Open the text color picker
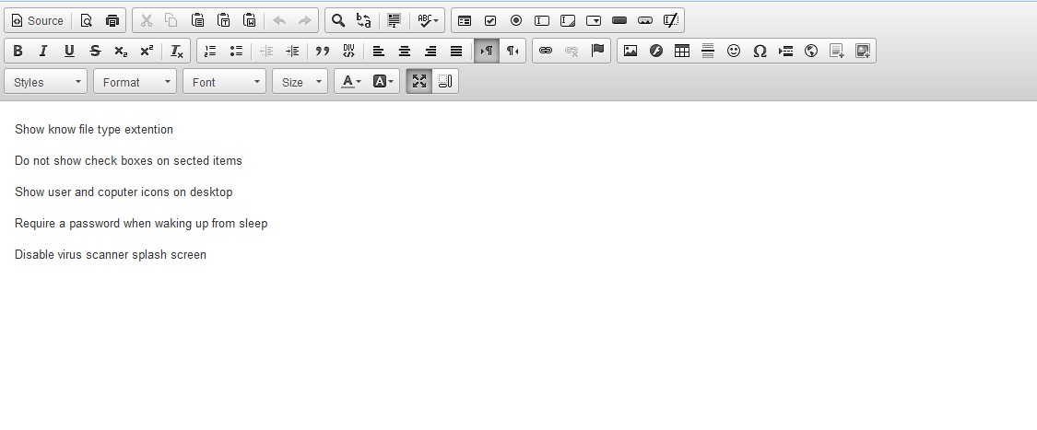The width and height of the screenshot is (1037, 430). (x=350, y=82)
